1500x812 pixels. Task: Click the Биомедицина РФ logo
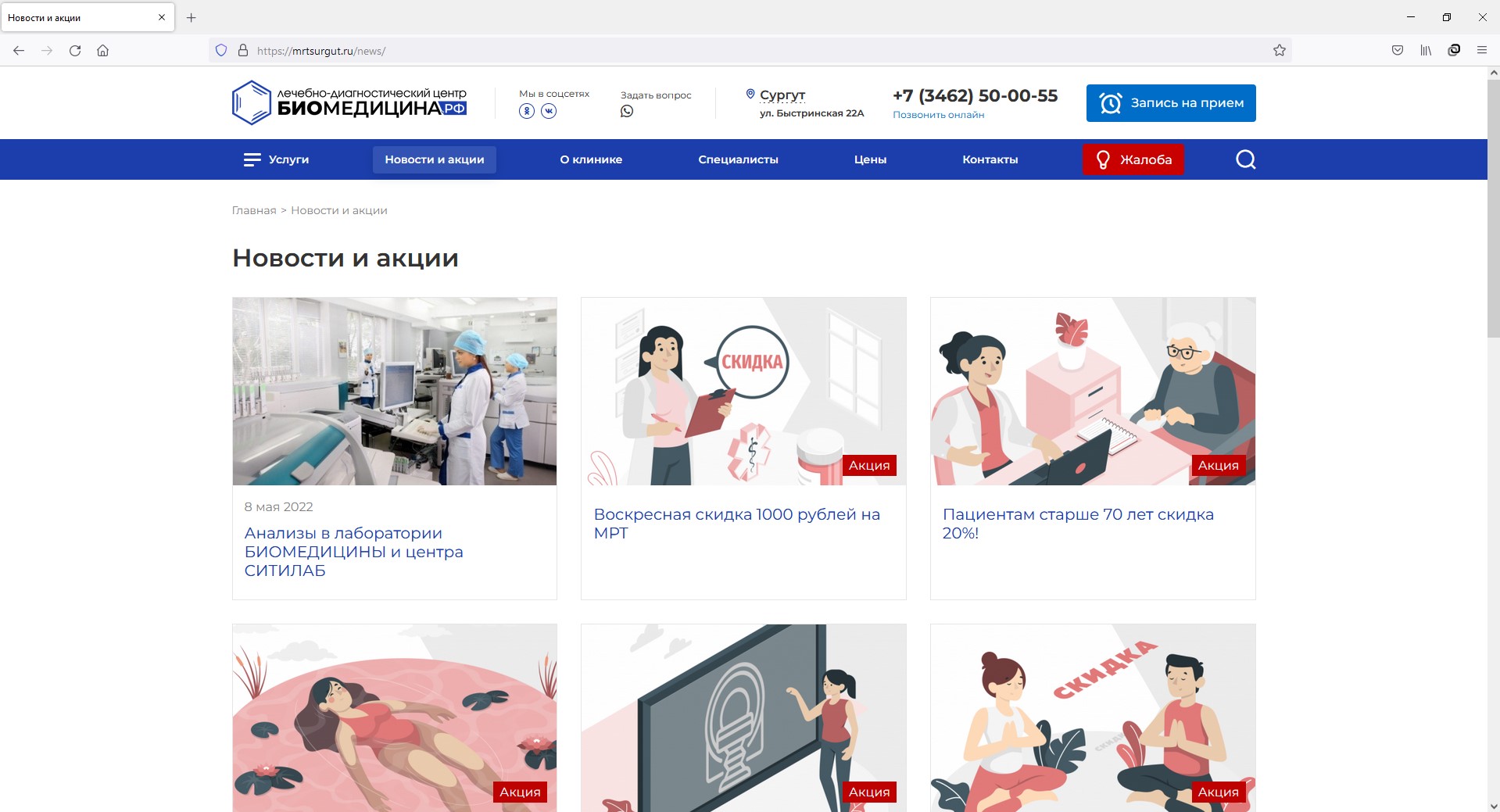click(349, 102)
